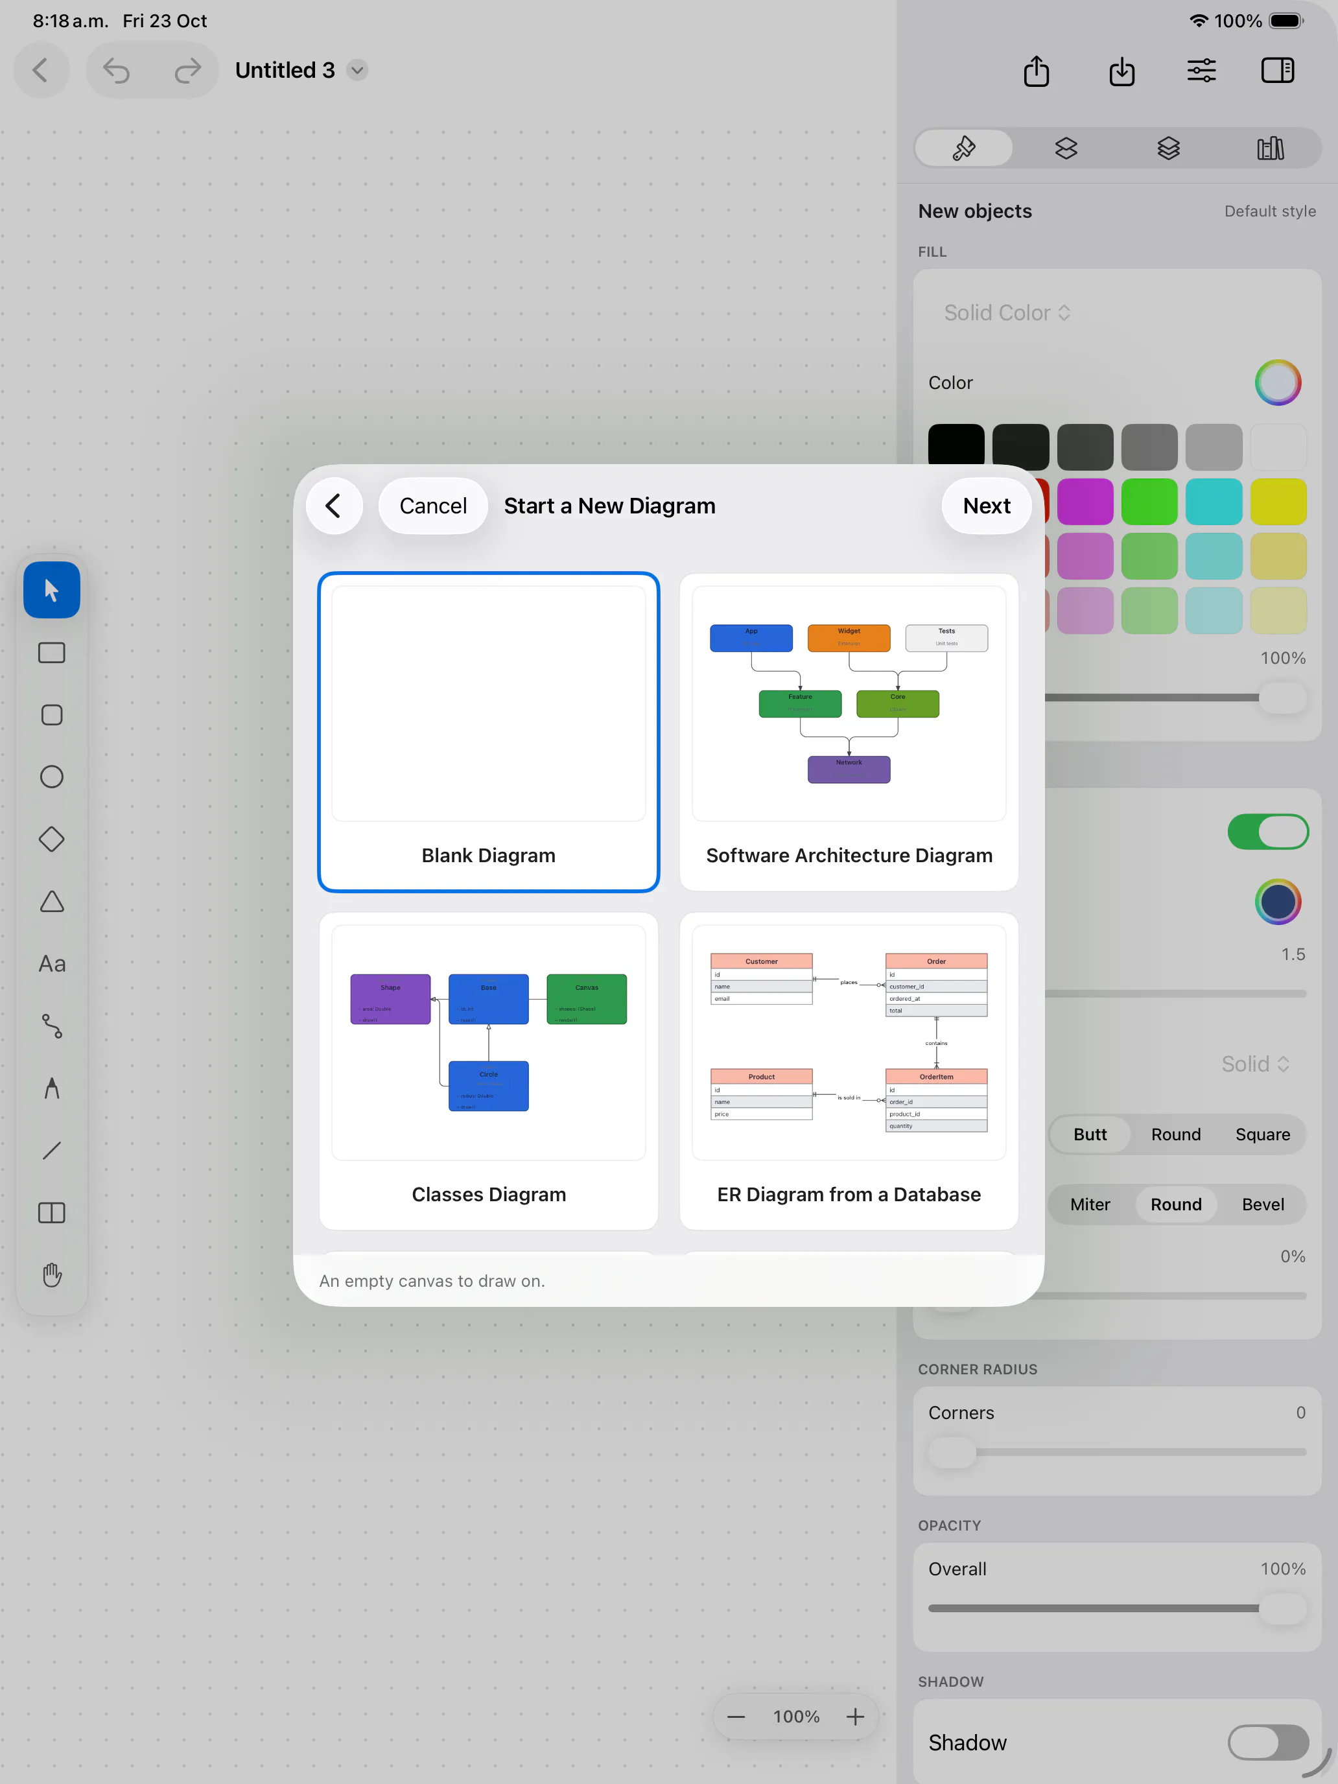
Task: Expand the Untitled 3 title chevron
Action: pyautogui.click(x=357, y=70)
